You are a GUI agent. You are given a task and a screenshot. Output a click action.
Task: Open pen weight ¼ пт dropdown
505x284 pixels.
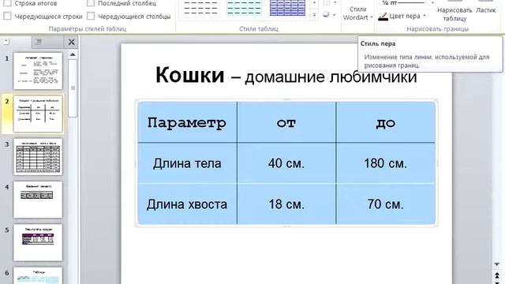point(432,3)
